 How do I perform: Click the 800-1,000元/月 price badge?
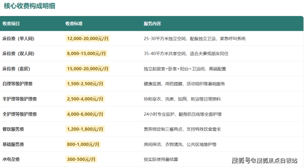(83, 144)
